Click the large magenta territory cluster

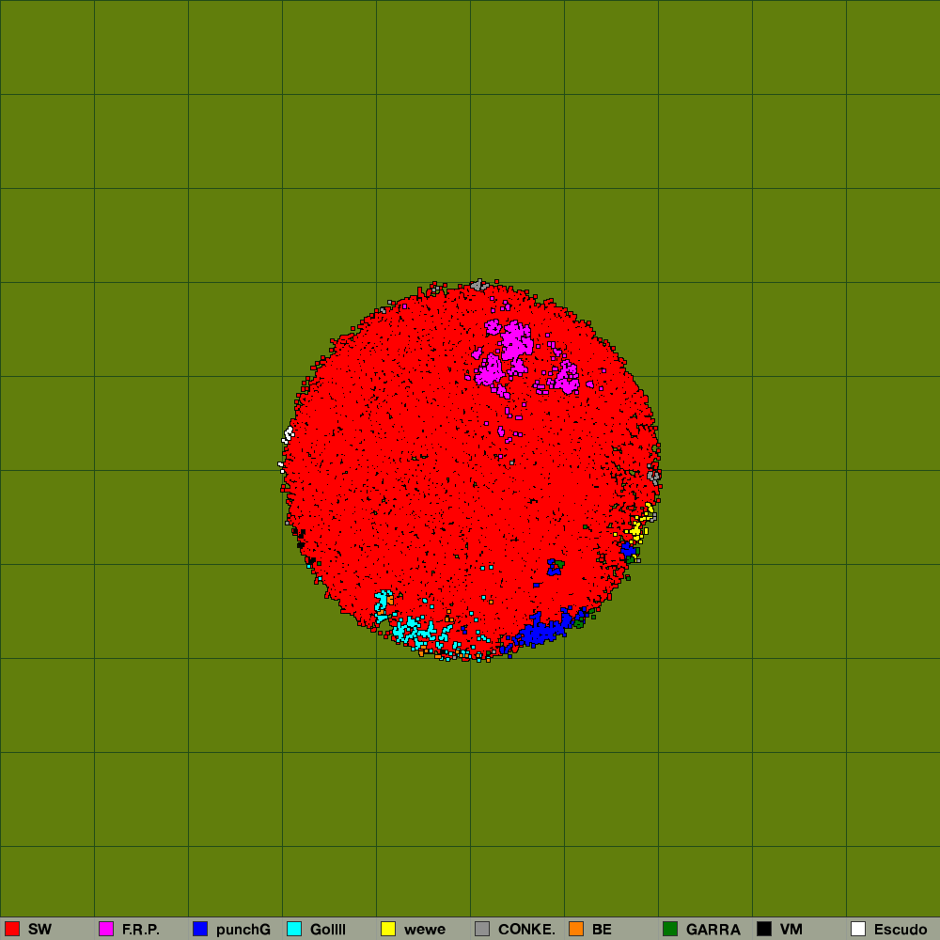point(515,342)
